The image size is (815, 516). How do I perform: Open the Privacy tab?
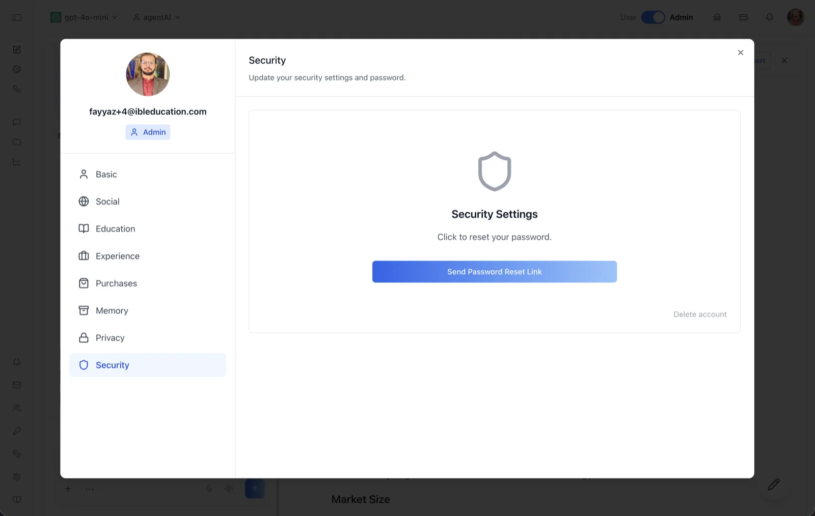tap(148, 338)
